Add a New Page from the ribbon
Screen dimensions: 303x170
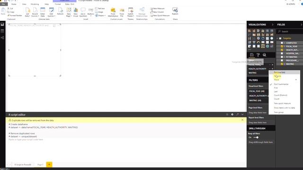point(69,12)
